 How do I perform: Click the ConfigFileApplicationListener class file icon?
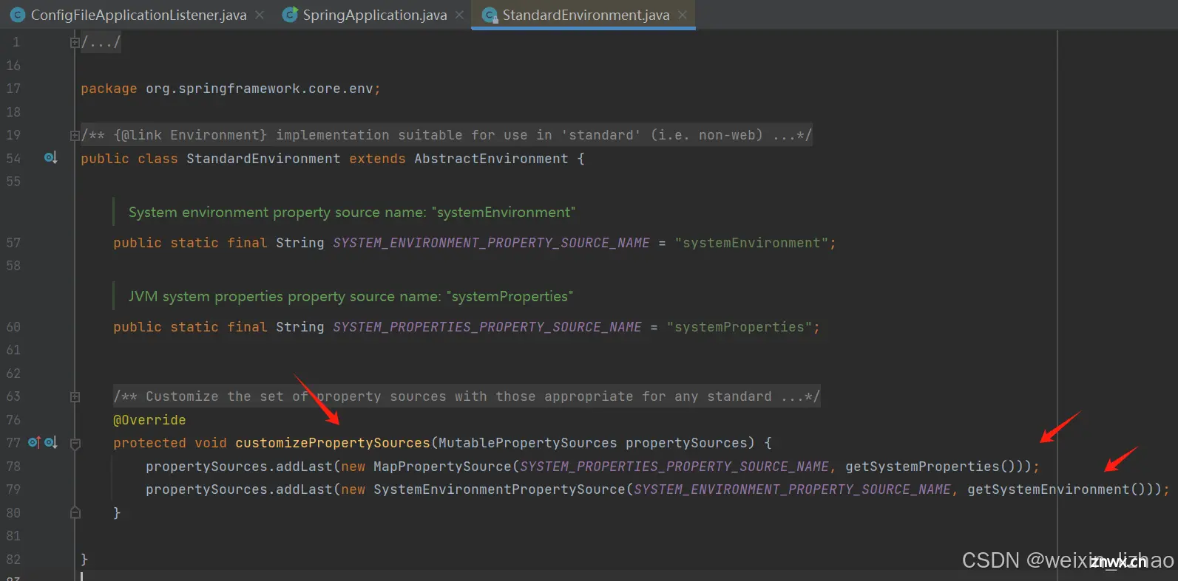click(17, 15)
